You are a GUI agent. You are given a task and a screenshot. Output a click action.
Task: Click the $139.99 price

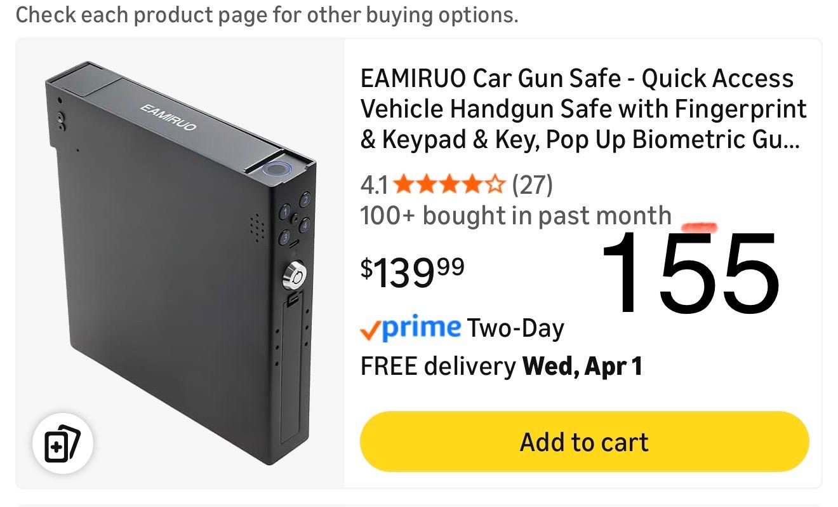coord(413,271)
